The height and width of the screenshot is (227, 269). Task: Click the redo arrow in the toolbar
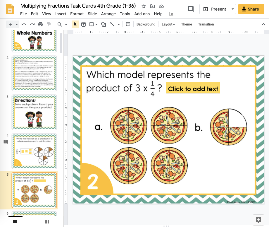click(32, 24)
